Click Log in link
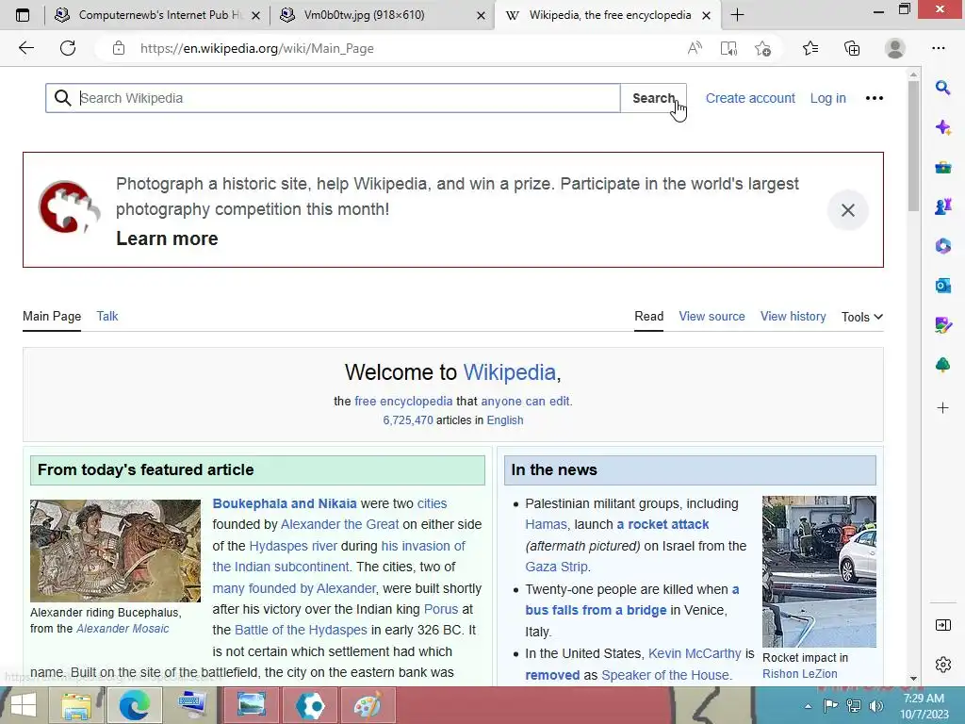This screenshot has height=724, width=965. (827, 98)
